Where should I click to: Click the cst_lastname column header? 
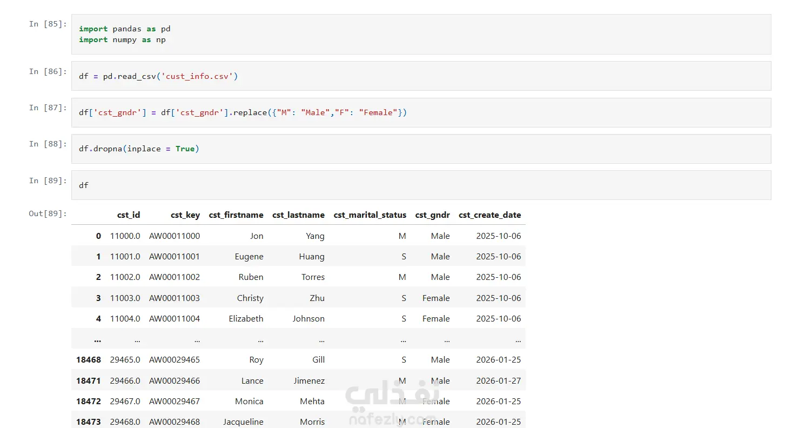coord(298,215)
